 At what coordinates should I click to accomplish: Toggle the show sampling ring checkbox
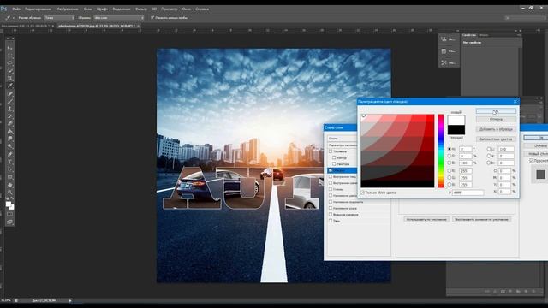coord(152,17)
